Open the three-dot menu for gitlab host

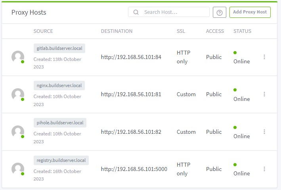(264, 57)
